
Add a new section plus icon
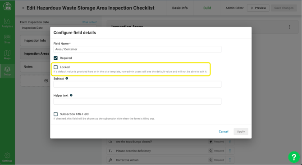(x=46, y=80)
